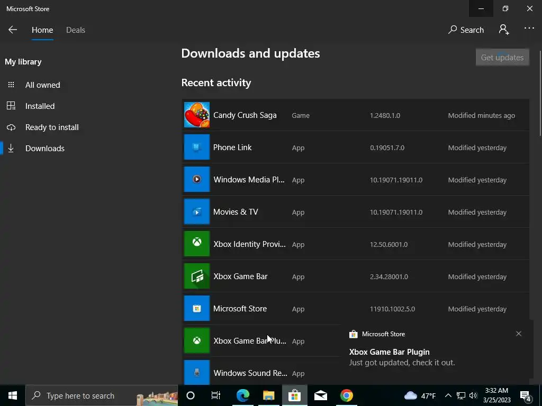Select Installed in My library

pyautogui.click(x=40, y=106)
